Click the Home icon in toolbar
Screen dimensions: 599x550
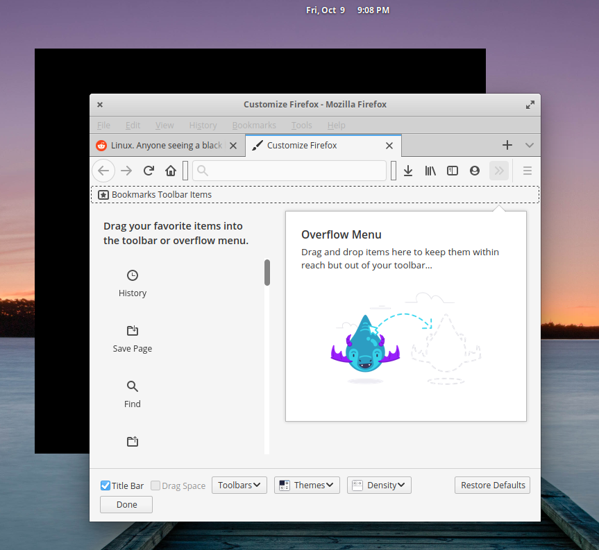click(x=171, y=171)
